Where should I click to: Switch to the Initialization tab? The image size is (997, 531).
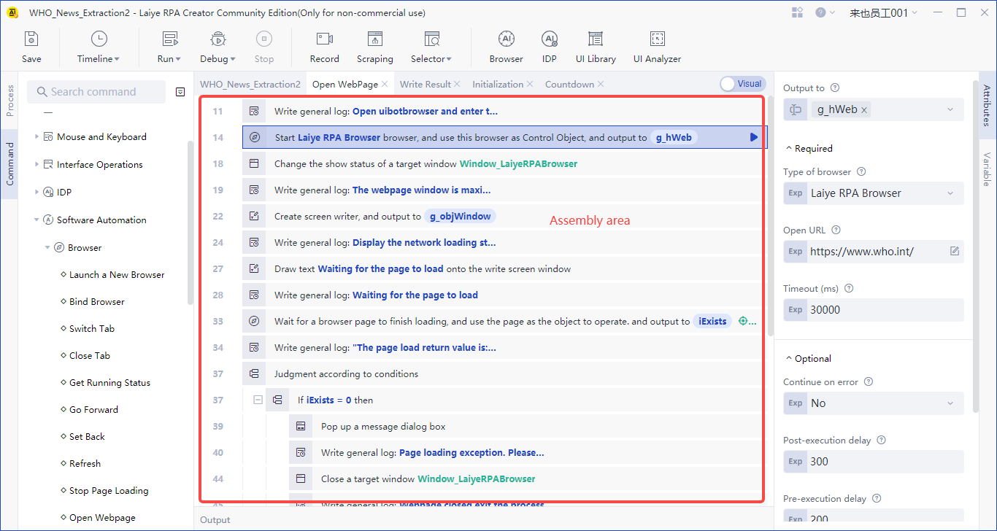498,85
